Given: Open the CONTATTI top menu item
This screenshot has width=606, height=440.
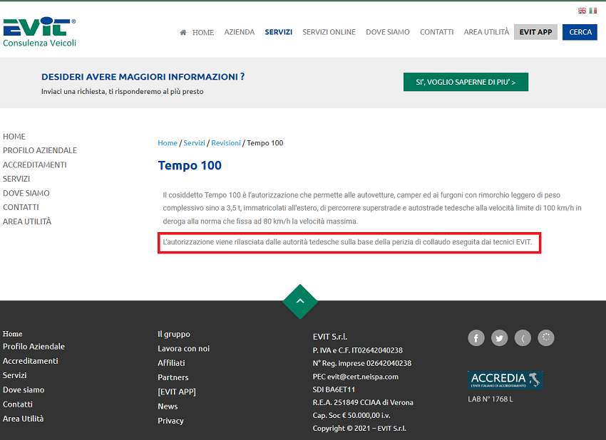Looking at the screenshot, I should click(x=437, y=32).
